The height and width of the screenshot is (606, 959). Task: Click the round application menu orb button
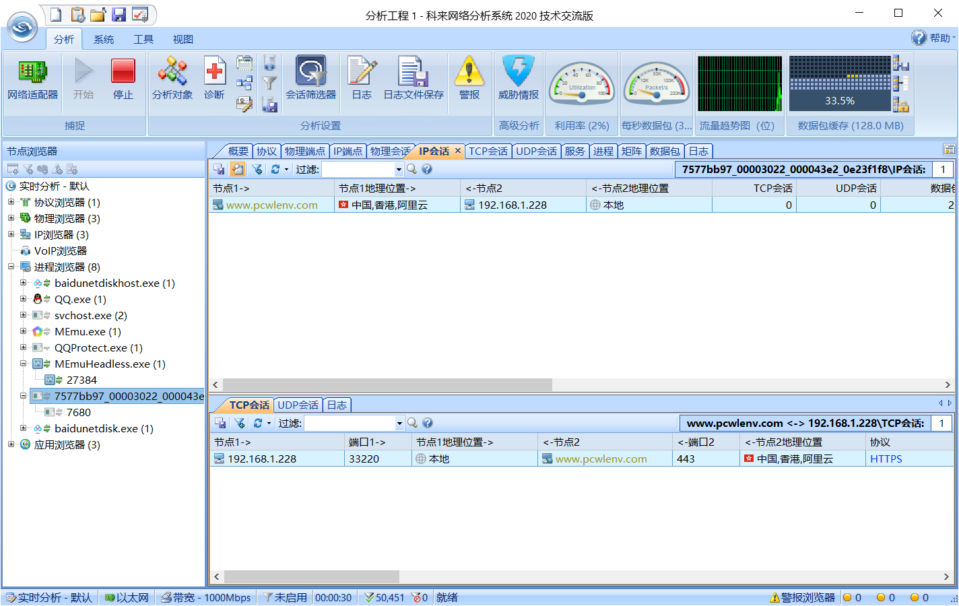pyautogui.click(x=22, y=27)
